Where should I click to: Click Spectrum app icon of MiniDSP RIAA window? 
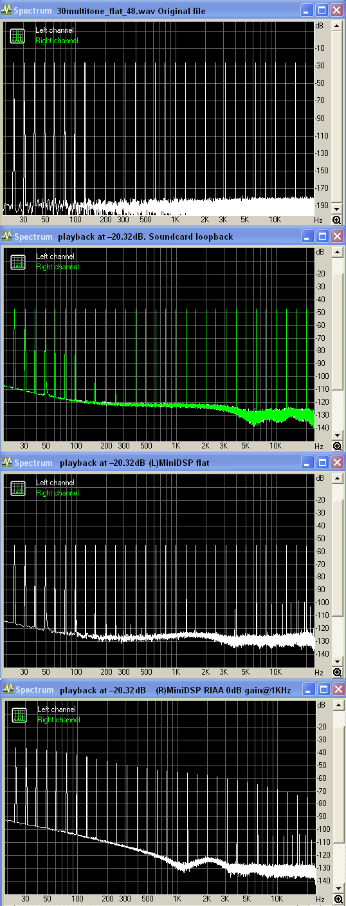pyautogui.click(x=9, y=689)
